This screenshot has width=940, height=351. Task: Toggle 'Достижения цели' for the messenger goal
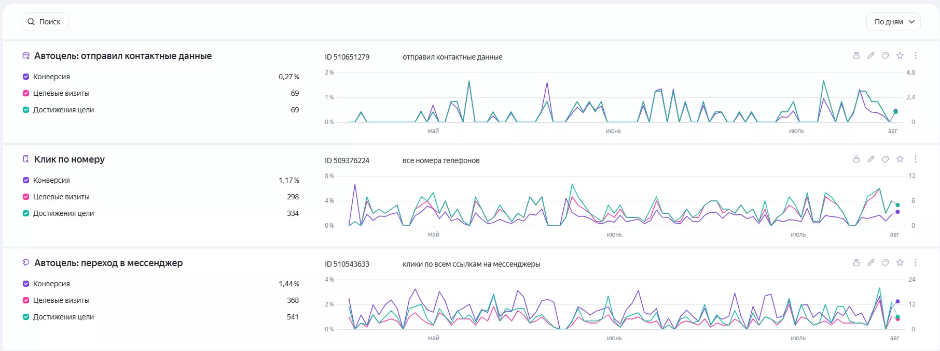[26, 317]
